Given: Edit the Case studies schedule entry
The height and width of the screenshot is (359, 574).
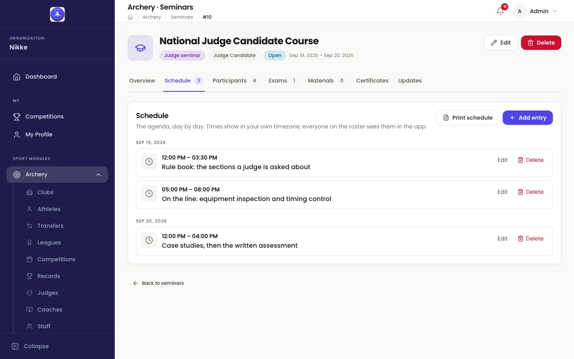Looking at the screenshot, I should pyautogui.click(x=502, y=239).
